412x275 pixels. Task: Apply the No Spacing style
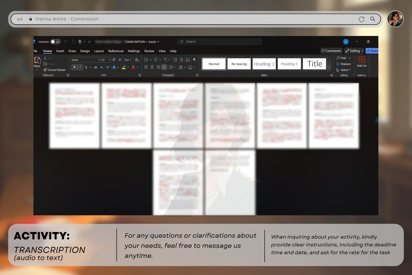(239, 64)
